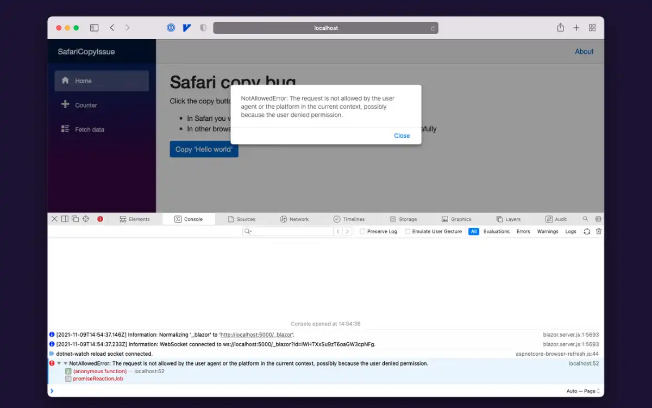Image resolution: width=652 pixels, height=408 pixels.
Task: Toggle the Safari sidebar icon
Action: [x=94, y=28]
